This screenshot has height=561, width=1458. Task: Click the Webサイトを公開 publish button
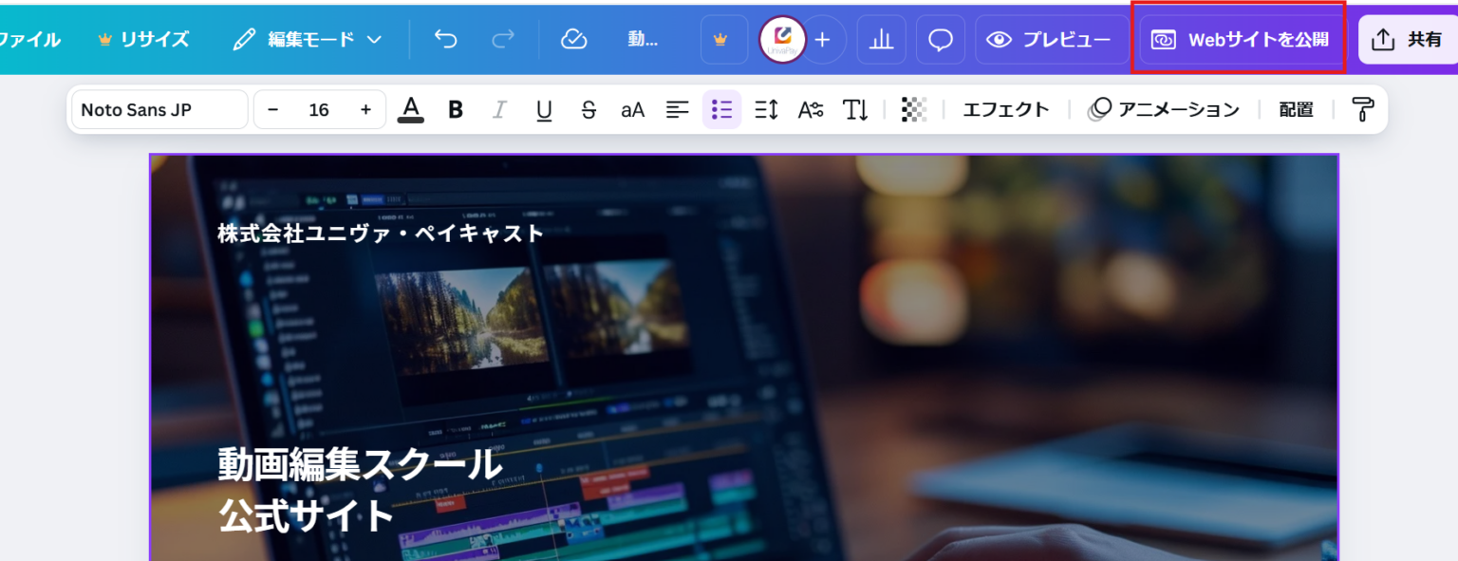tap(1240, 39)
